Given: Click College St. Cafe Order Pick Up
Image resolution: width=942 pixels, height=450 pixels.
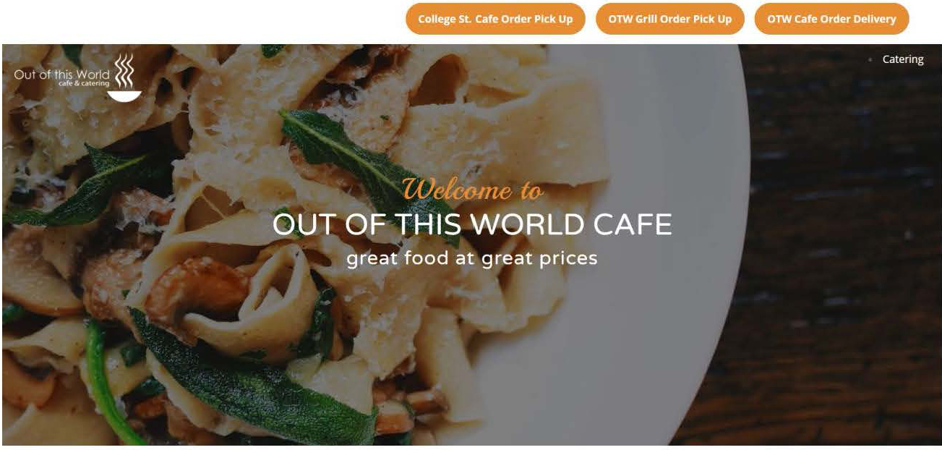Looking at the screenshot, I should click(495, 19).
